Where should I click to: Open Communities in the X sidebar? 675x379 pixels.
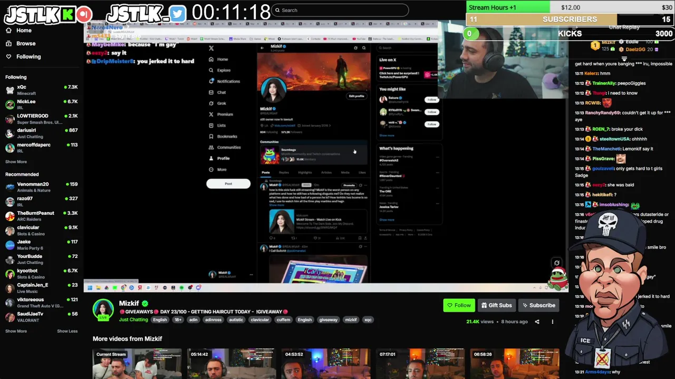coord(225,147)
